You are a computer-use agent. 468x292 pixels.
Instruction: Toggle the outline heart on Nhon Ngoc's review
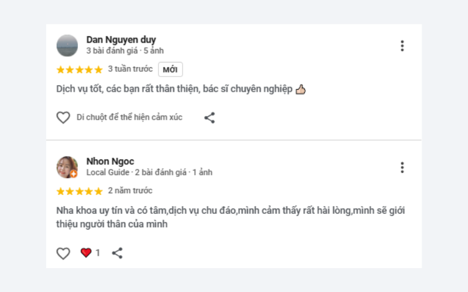pos(63,253)
